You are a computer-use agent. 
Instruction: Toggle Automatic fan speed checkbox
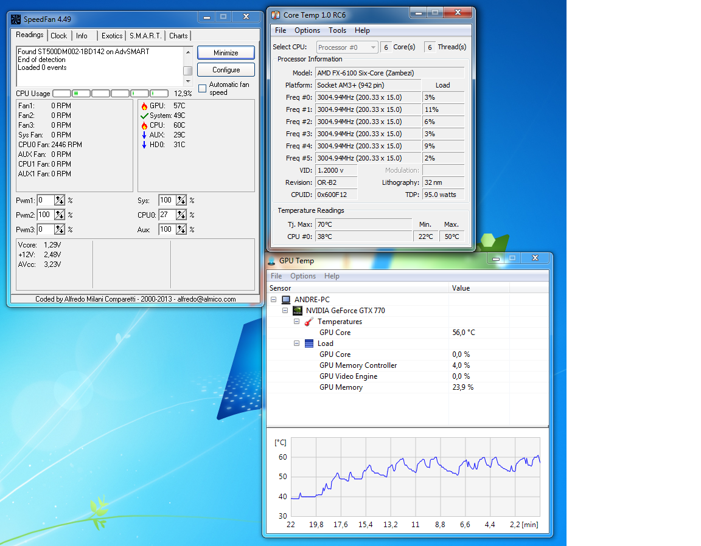click(202, 89)
